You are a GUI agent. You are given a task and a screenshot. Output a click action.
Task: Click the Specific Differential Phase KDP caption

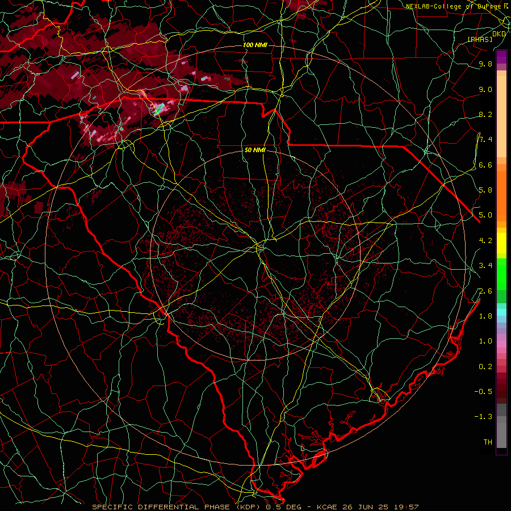[x=255, y=507]
